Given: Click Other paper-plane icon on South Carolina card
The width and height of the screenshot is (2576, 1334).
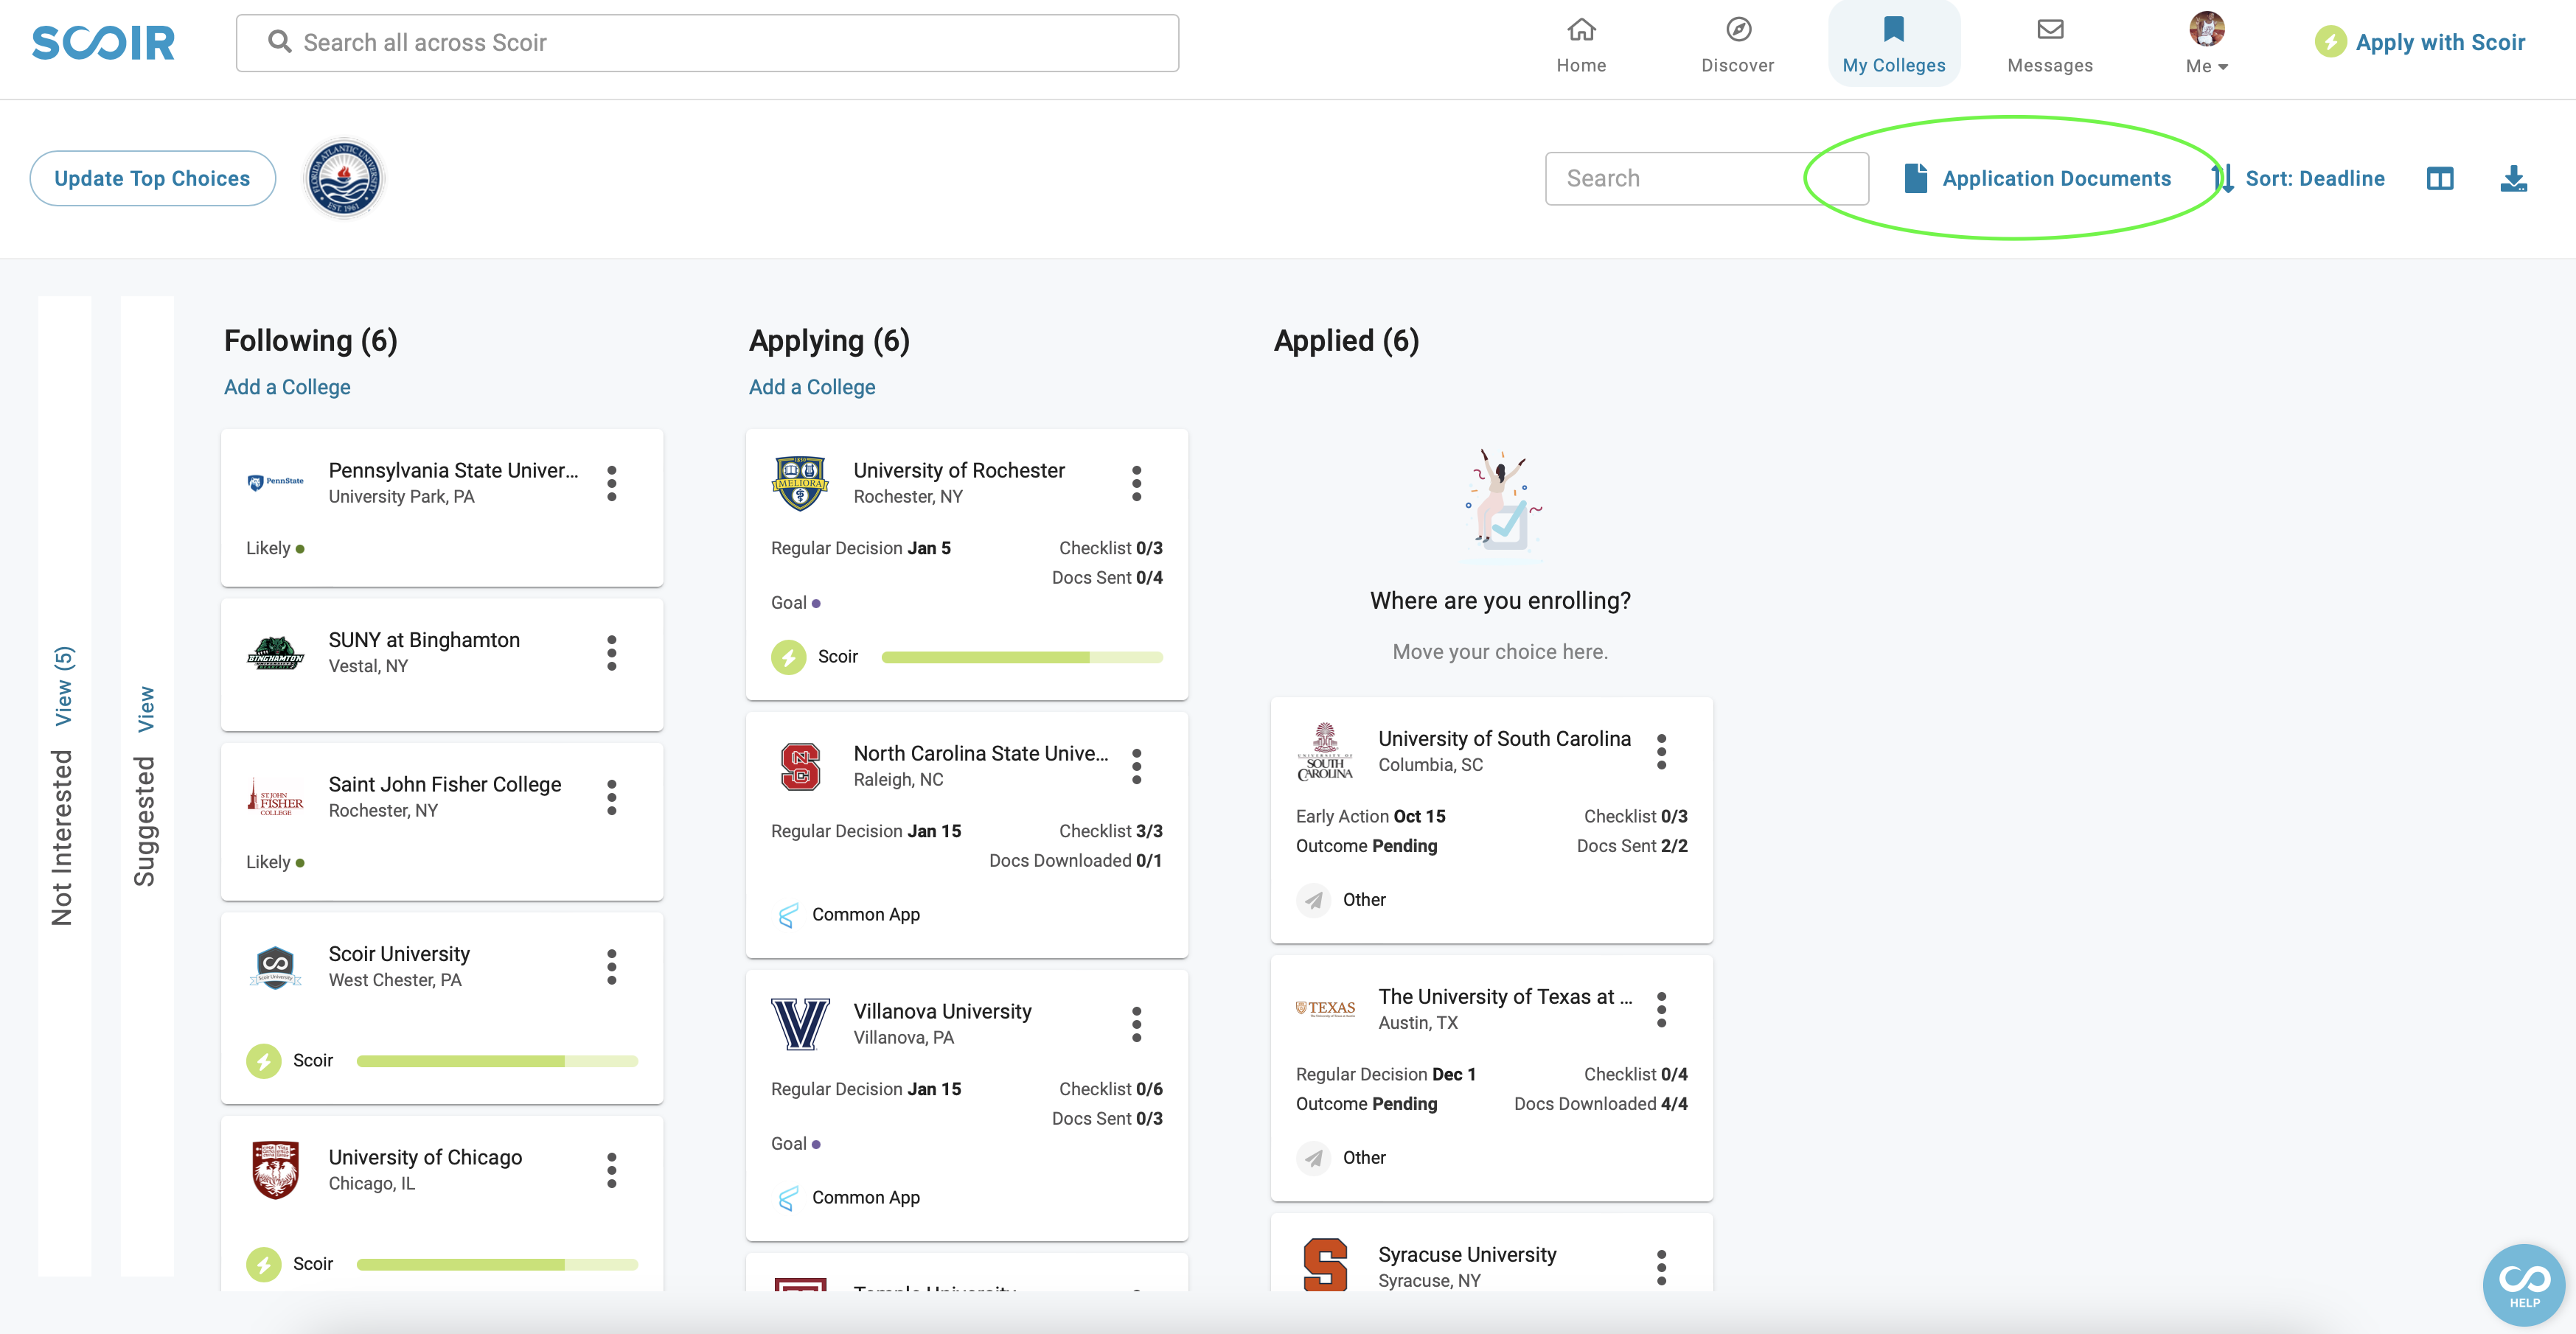Looking at the screenshot, I should point(1313,900).
